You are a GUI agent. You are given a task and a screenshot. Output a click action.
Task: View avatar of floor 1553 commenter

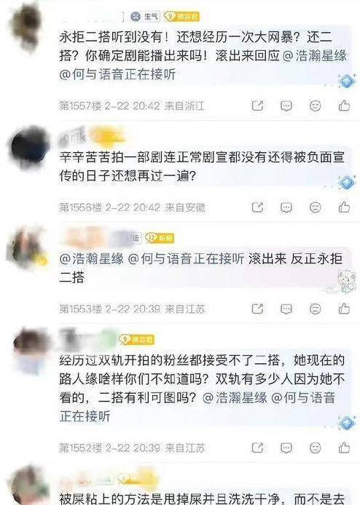tap(26, 248)
